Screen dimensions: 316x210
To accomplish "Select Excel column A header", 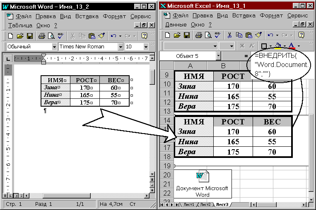I will [190, 66].
